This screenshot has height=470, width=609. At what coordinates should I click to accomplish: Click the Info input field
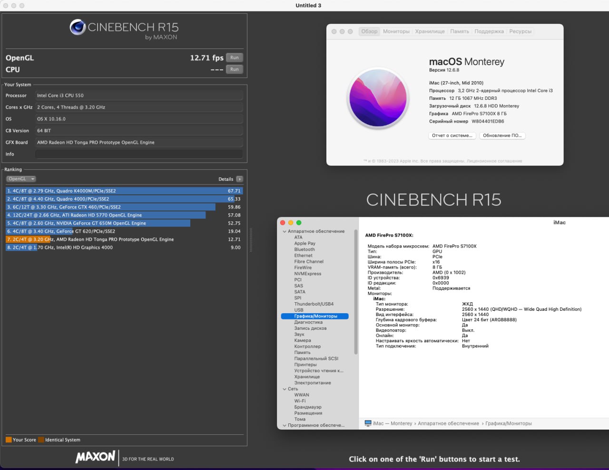(139, 154)
